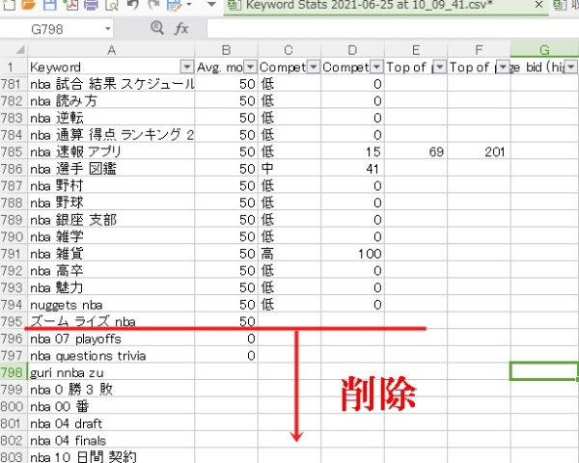Select column G header

click(x=544, y=50)
